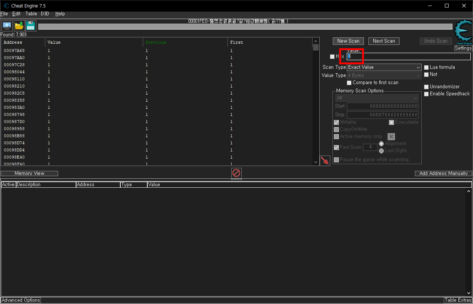This screenshot has width=473, height=304.
Task: Click the Cheat Engine logo
Action: [x=463, y=33]
